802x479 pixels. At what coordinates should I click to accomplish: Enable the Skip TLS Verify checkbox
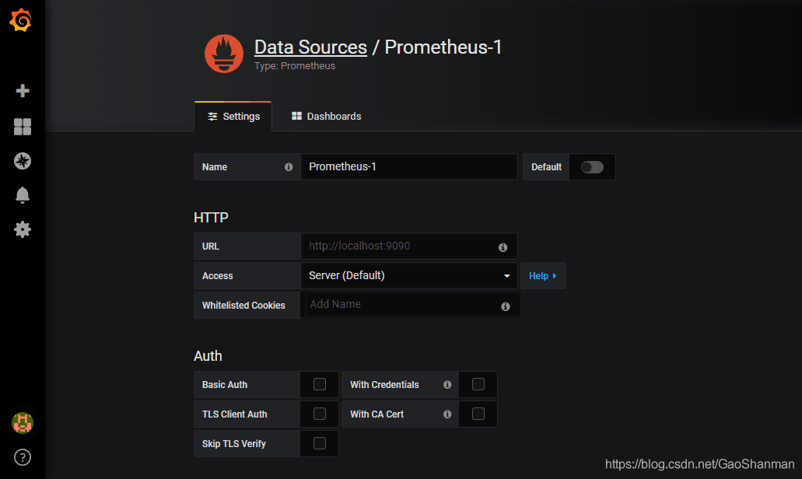coord(320,444)
